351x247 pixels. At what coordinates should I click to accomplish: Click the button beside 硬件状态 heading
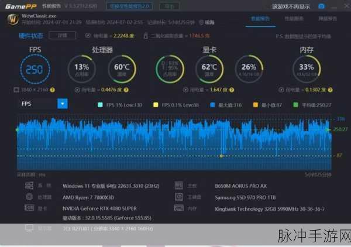coord(62,35)
